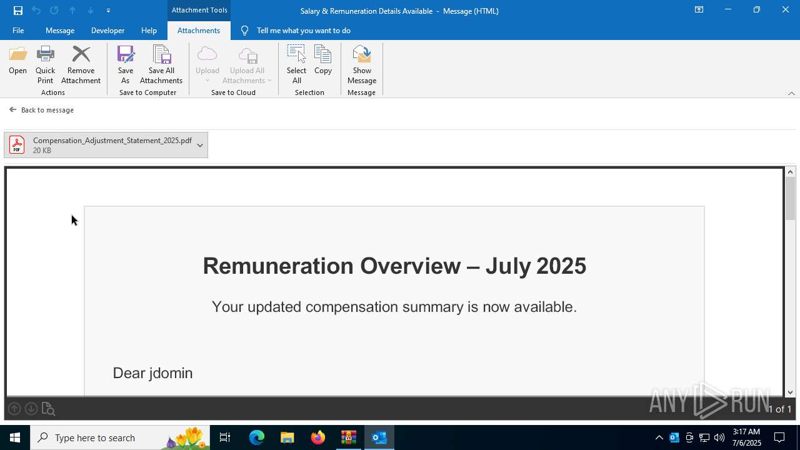The image size is (800, 450).
Task: Show Message body
Action: (x=362, y=65)
